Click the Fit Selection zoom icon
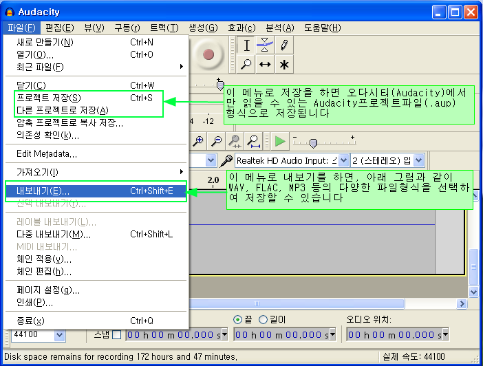Viewport: 483px width, 366px height. 235,142
